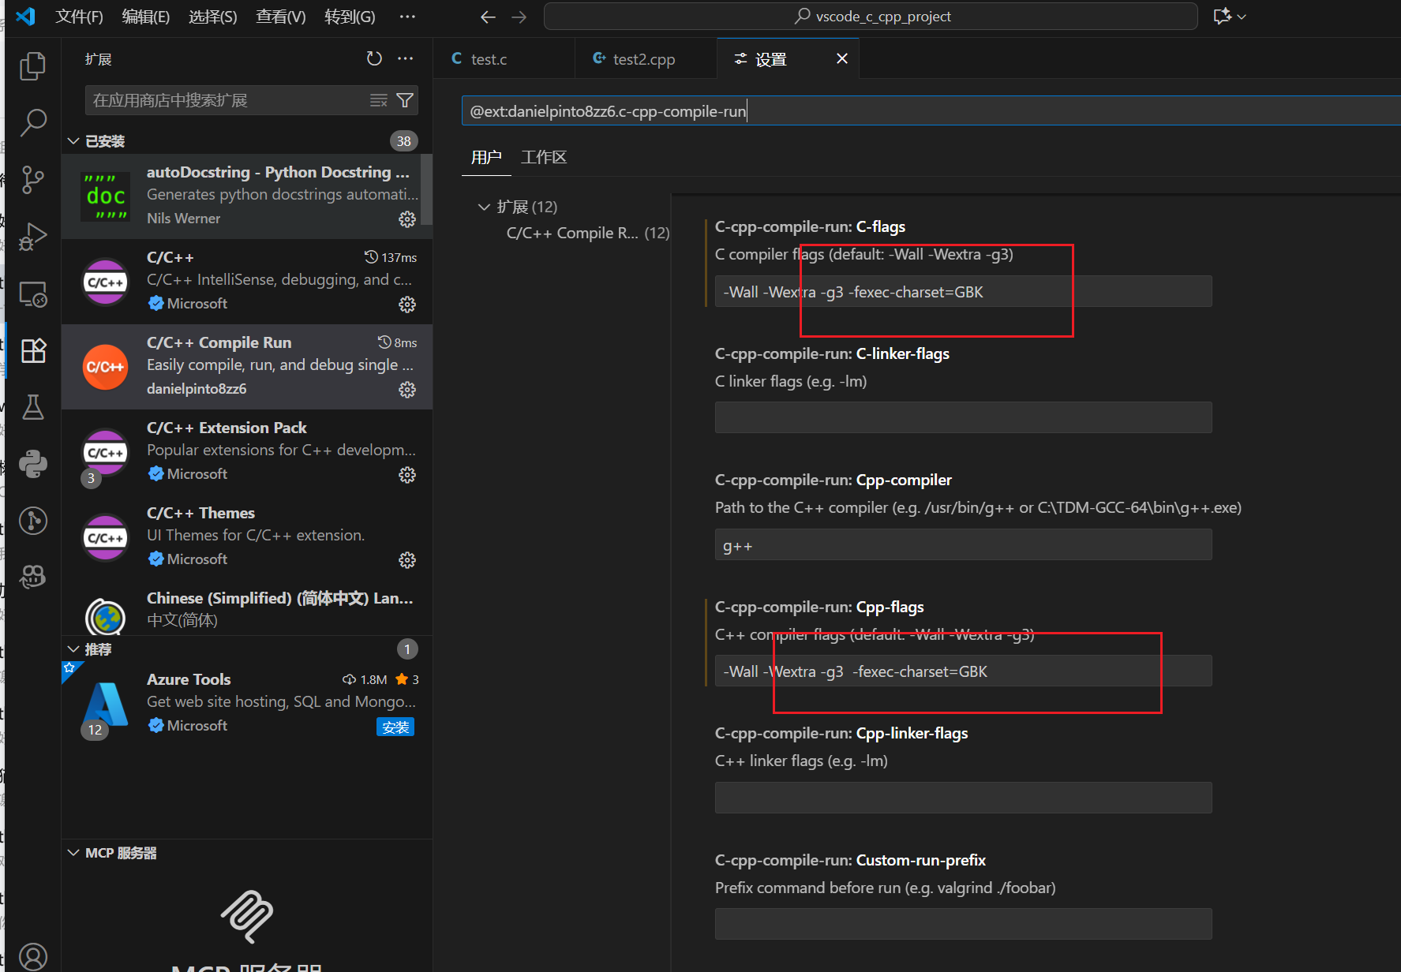
Task: Click the empty C-linker-flags field
Action: coord(963,417)
